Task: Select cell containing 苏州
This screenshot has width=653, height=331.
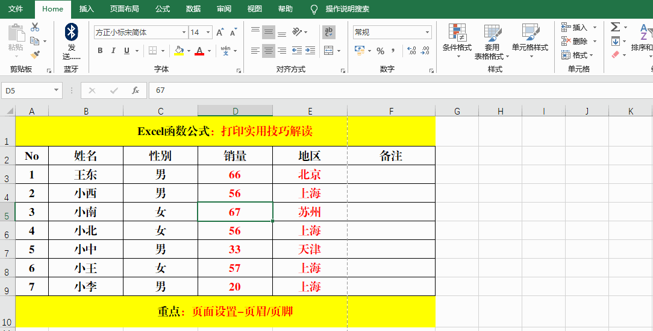Action: click(x=310, y=212)
